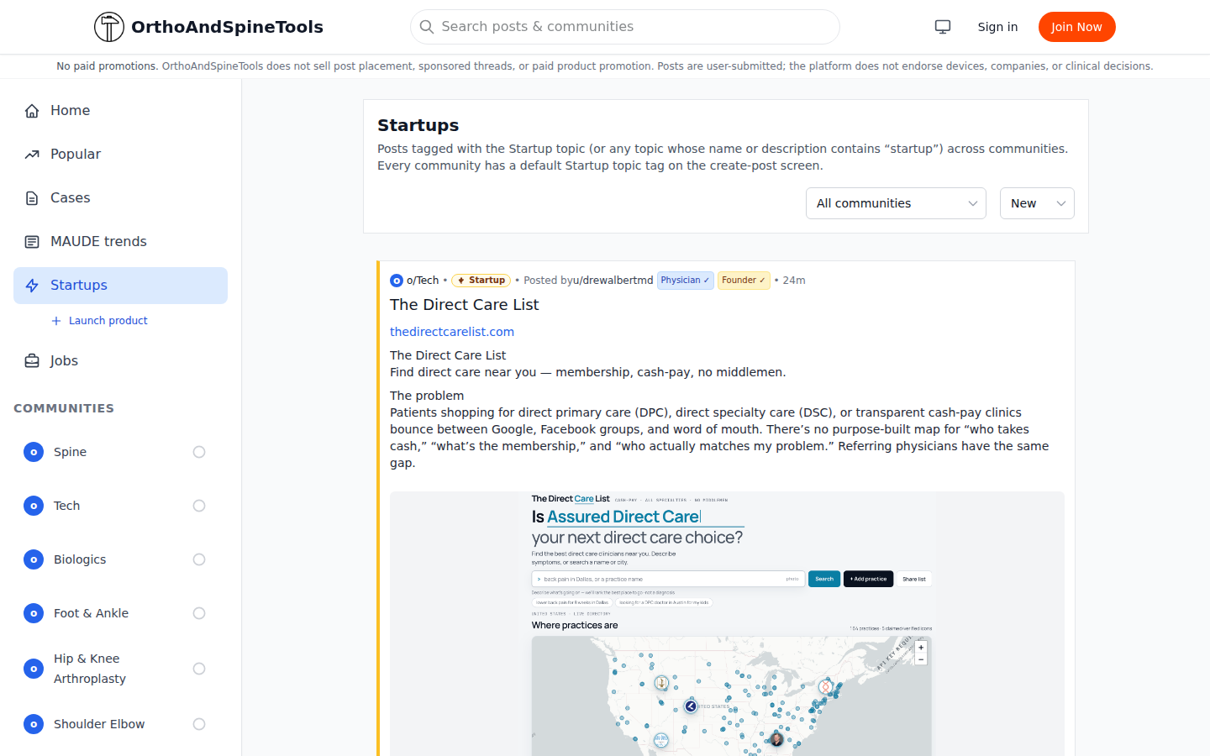
Task: Click the Physician verified badge
Action: [x=685, y=281]
